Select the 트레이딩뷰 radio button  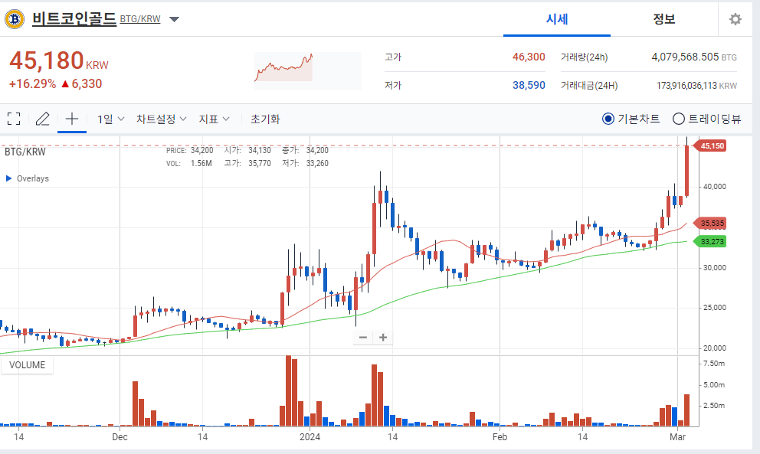coord(679,119)
